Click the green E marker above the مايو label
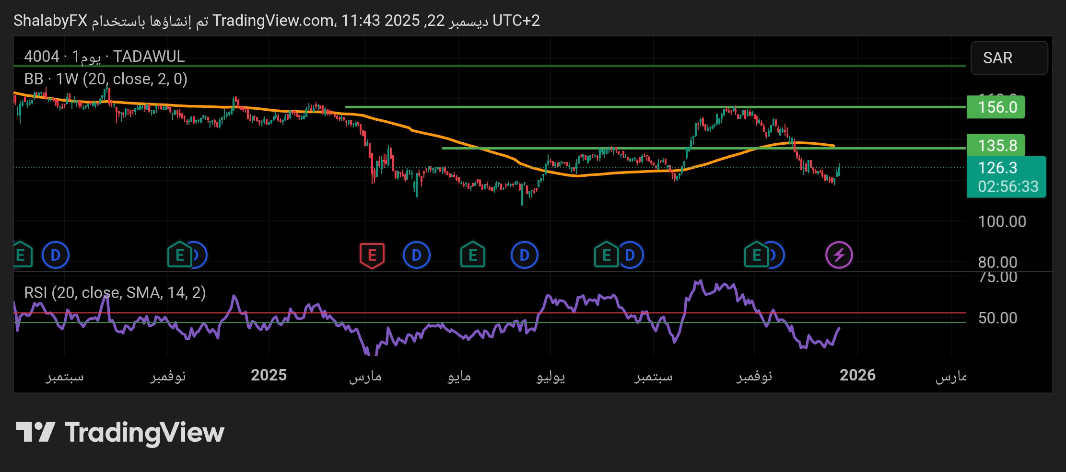The image size is (1066, 472). (x=472, y=255)
